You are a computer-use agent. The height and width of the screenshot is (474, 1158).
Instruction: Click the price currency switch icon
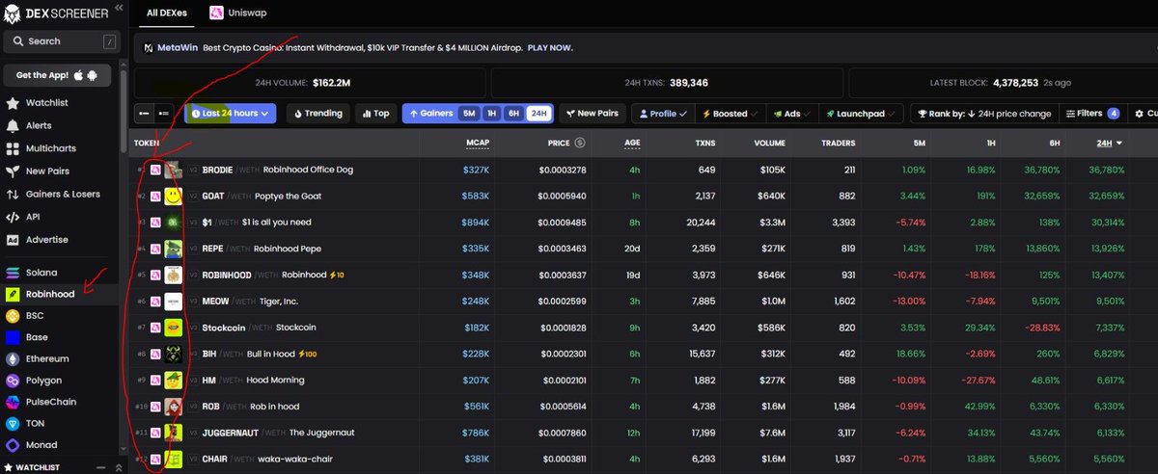click(x=580, y=143)
